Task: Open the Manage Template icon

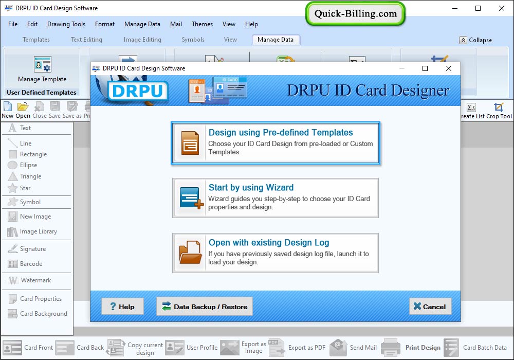Action: click(x=42, y=64)
